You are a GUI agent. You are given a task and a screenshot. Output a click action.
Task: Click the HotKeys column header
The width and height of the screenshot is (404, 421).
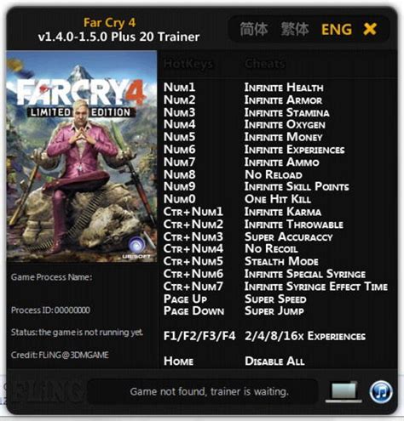(188, 64)
